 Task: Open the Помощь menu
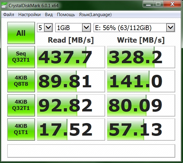66,15
